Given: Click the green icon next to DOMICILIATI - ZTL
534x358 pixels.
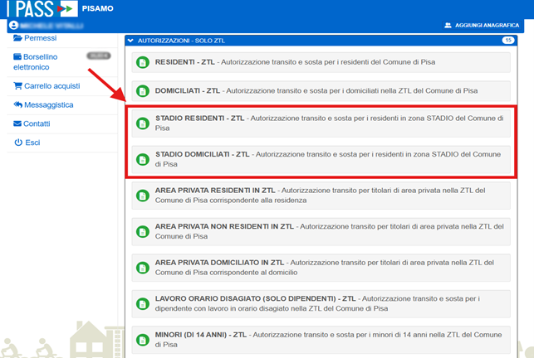Looking at the screenshot, I should [x=143, y=90].
